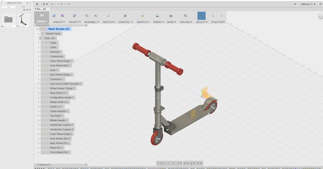This screenshot has width=323, height=169.
Task: Expand the Origin folder
Action: tap(38, 43)
